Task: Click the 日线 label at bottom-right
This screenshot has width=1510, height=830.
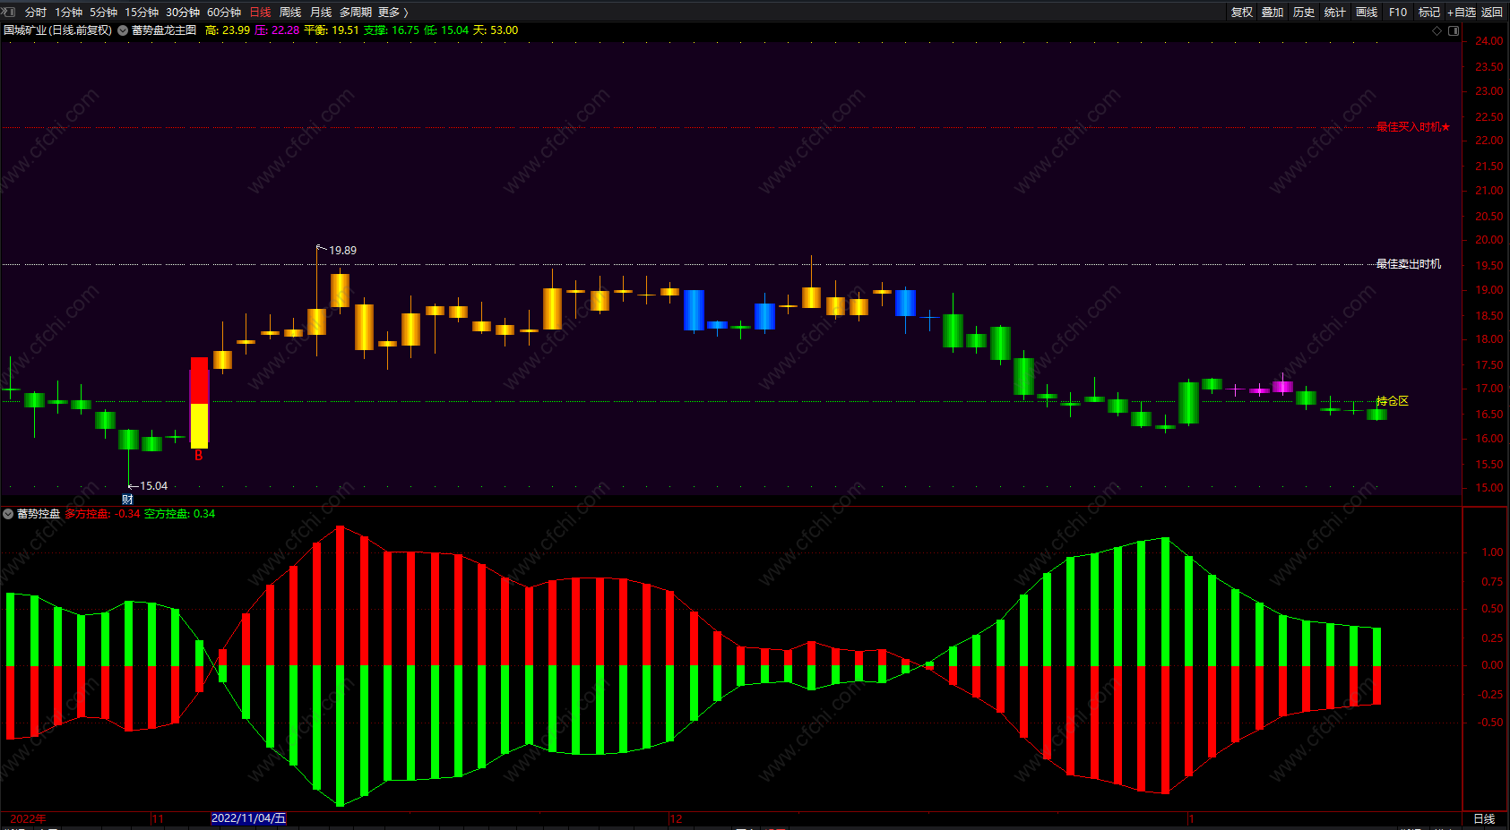Action: (1484, 819)
